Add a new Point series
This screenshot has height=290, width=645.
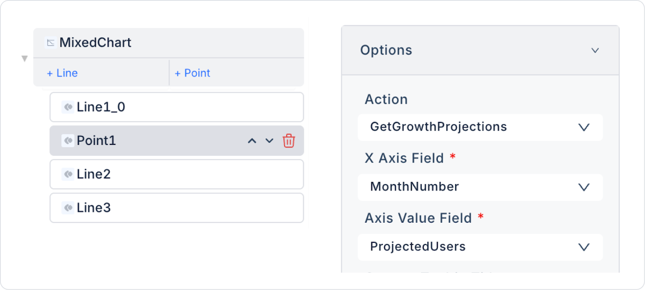tap(193, 73)
